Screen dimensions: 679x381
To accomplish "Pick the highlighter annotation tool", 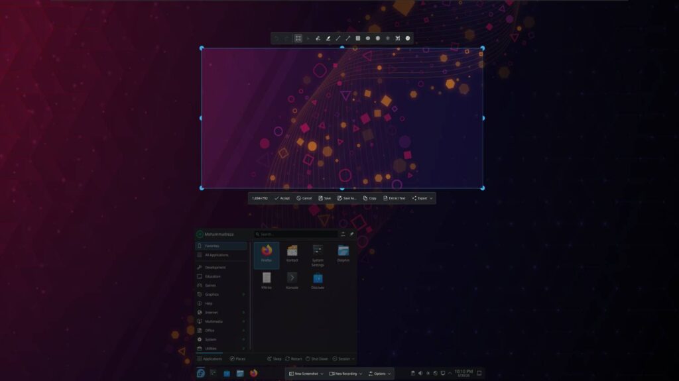I will [x=328, y=38].
